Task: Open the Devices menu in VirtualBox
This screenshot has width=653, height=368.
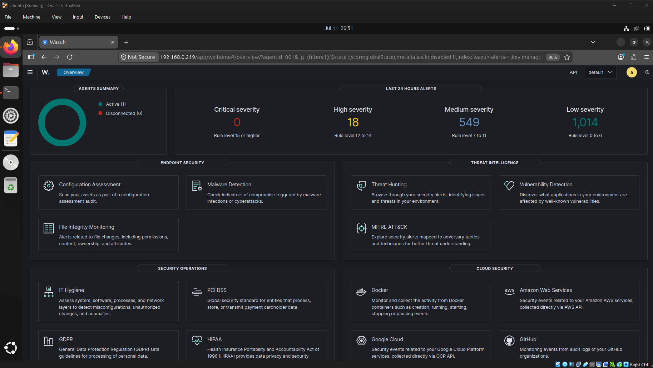Action: pos(103,17)
